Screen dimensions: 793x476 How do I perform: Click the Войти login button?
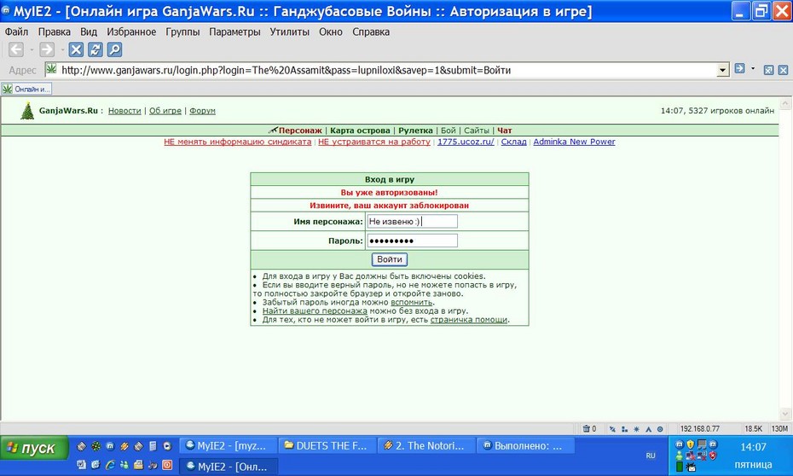(x=390, y=259)
